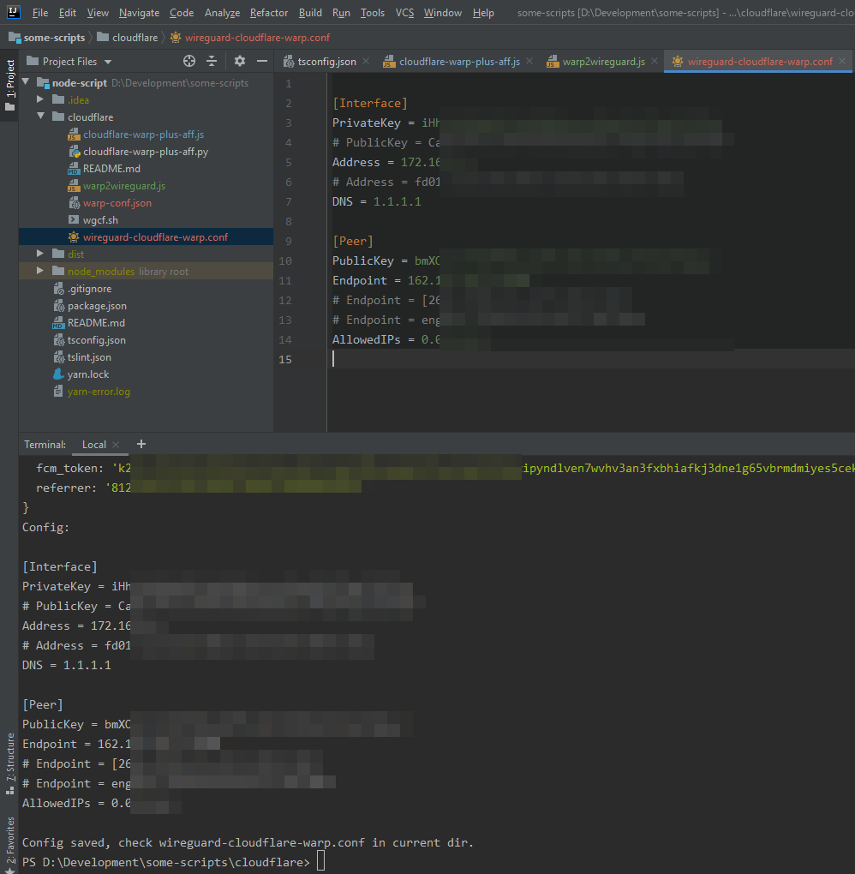Switch to cloudflare-warp-plus-aff.js tab
This screenshot has width=855, height=874.
[x=459, y=62]
